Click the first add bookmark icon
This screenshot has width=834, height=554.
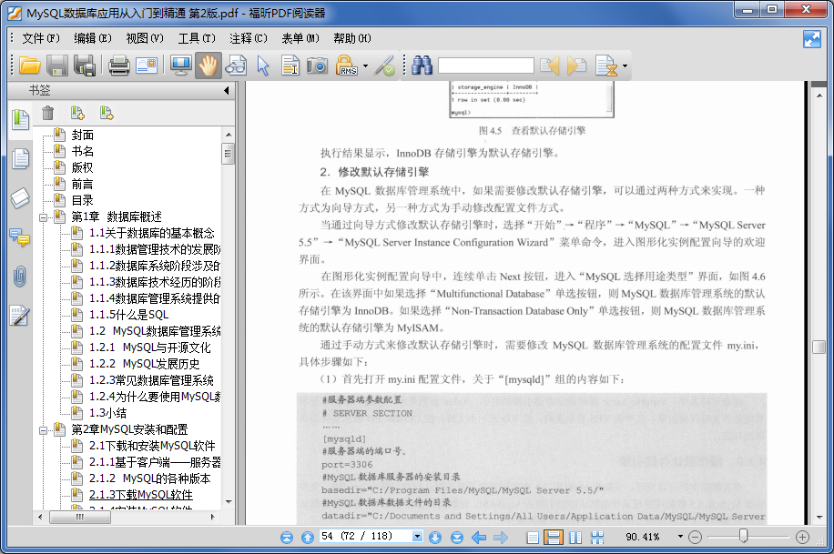click(x=77, y=112)
